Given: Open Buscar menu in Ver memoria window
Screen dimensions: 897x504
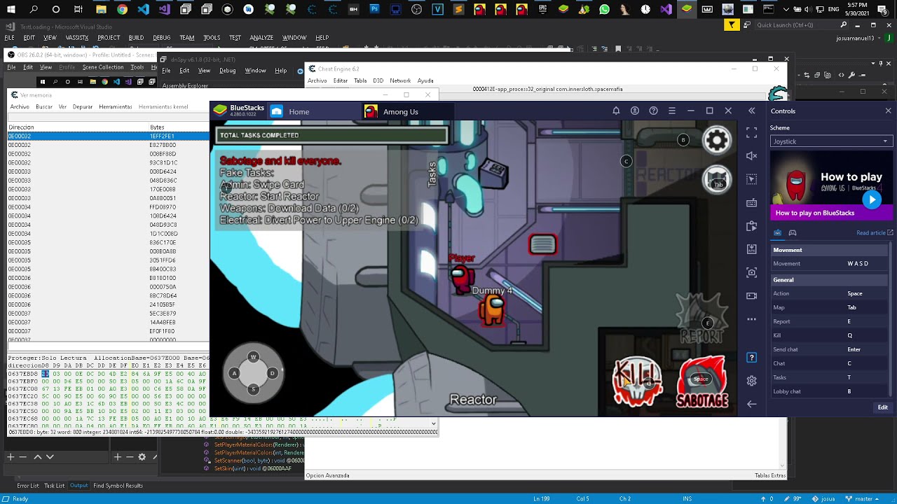Looking at the screenshot, I should click(44, 107).
